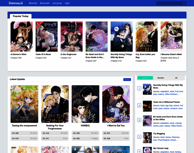Open Taste Of A Boss cover
The height and width of the screenshot is (153, 194).
pyautogui.click(x=46, y=36)
